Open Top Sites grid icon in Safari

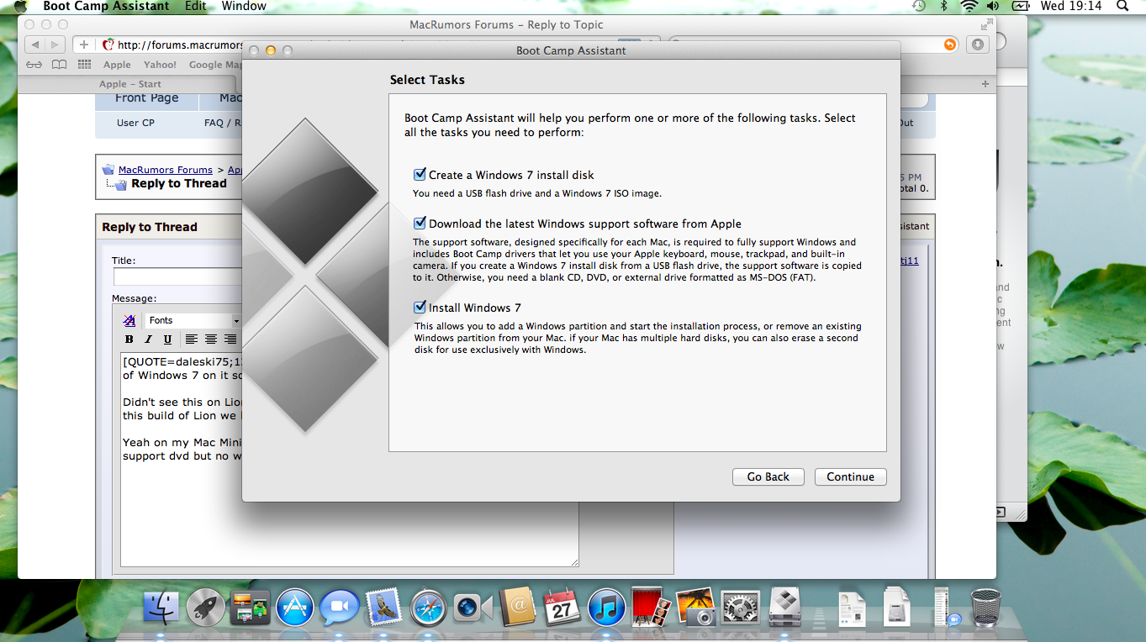(84, 65)
